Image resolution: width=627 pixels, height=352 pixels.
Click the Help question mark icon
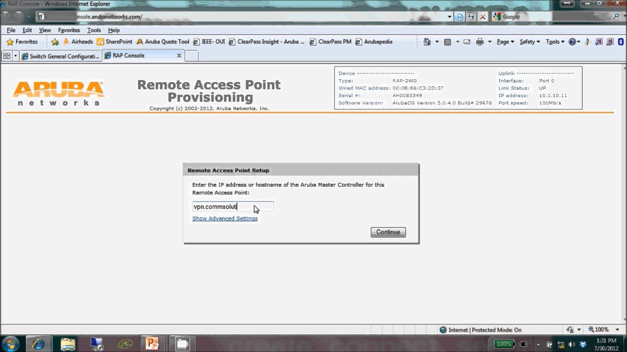point(572,42)
